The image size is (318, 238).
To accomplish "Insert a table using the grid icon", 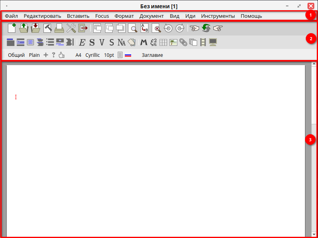I will [x=163, y=42].
